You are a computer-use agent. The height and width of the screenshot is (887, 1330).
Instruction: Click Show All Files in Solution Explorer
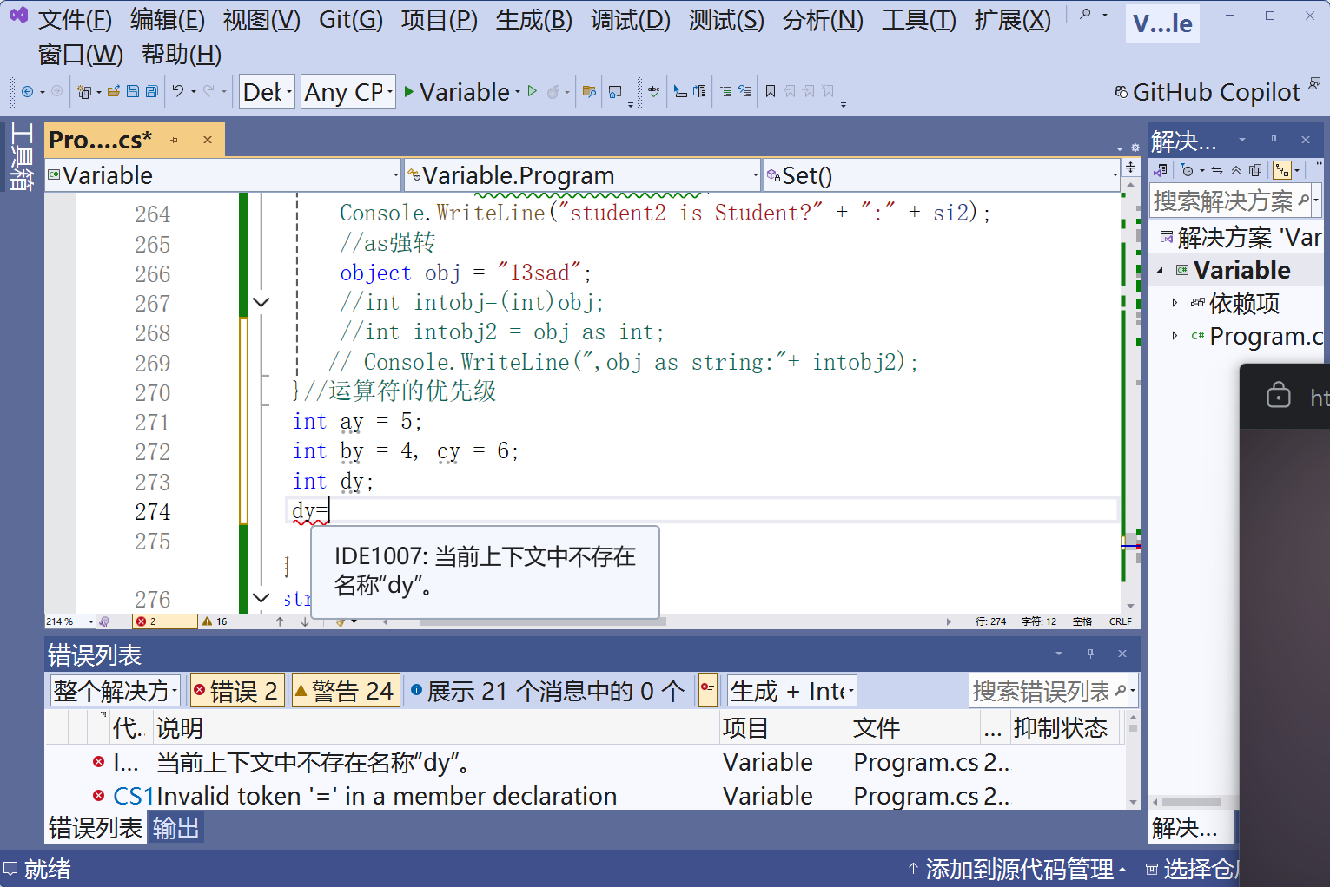point(1254,170)
